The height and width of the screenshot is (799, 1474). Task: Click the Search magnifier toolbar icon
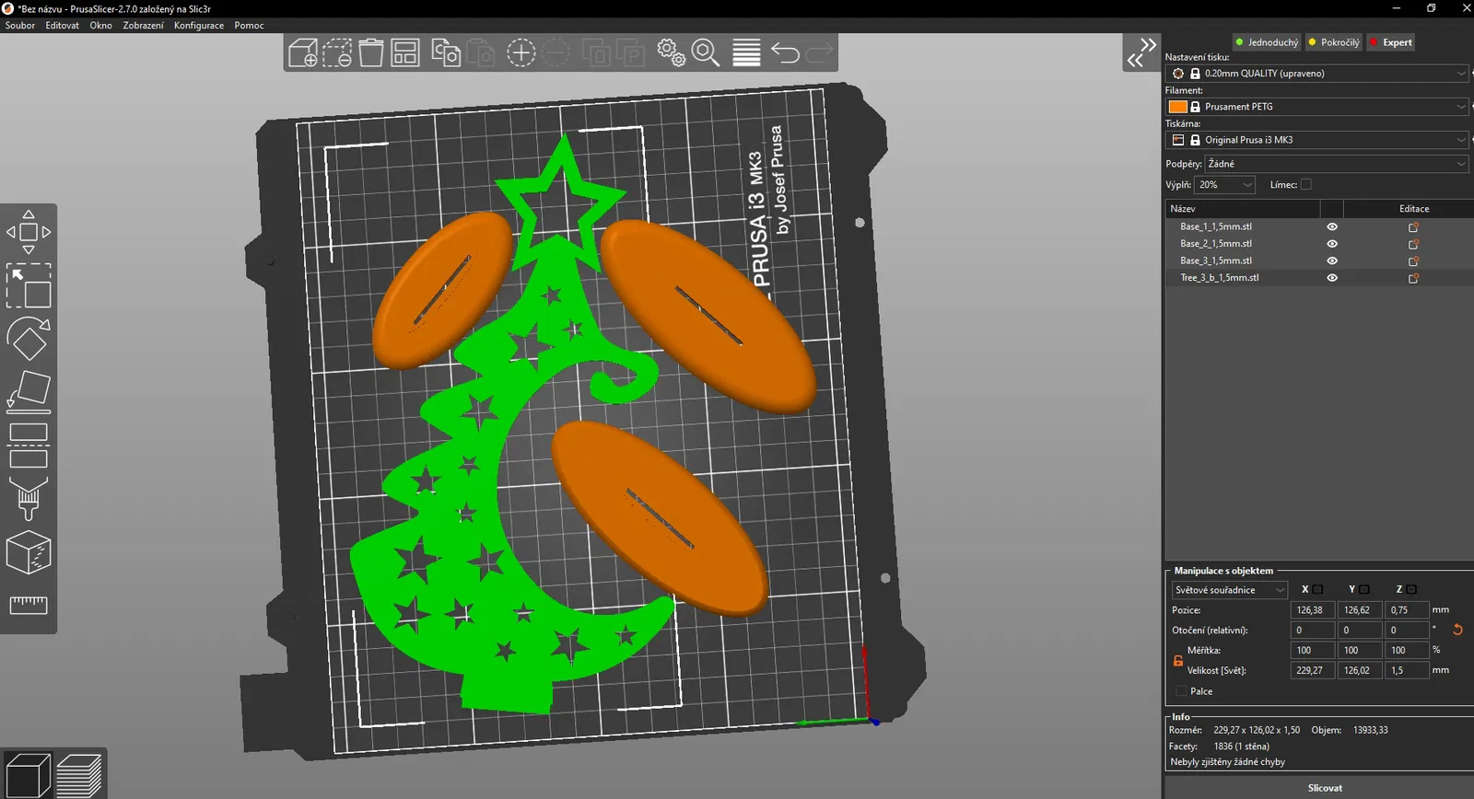click(706, 52)
